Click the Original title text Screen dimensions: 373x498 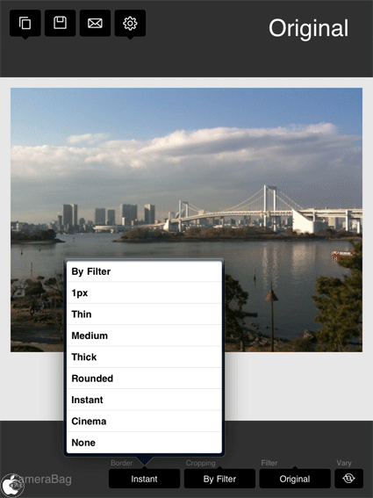point(309,29)
